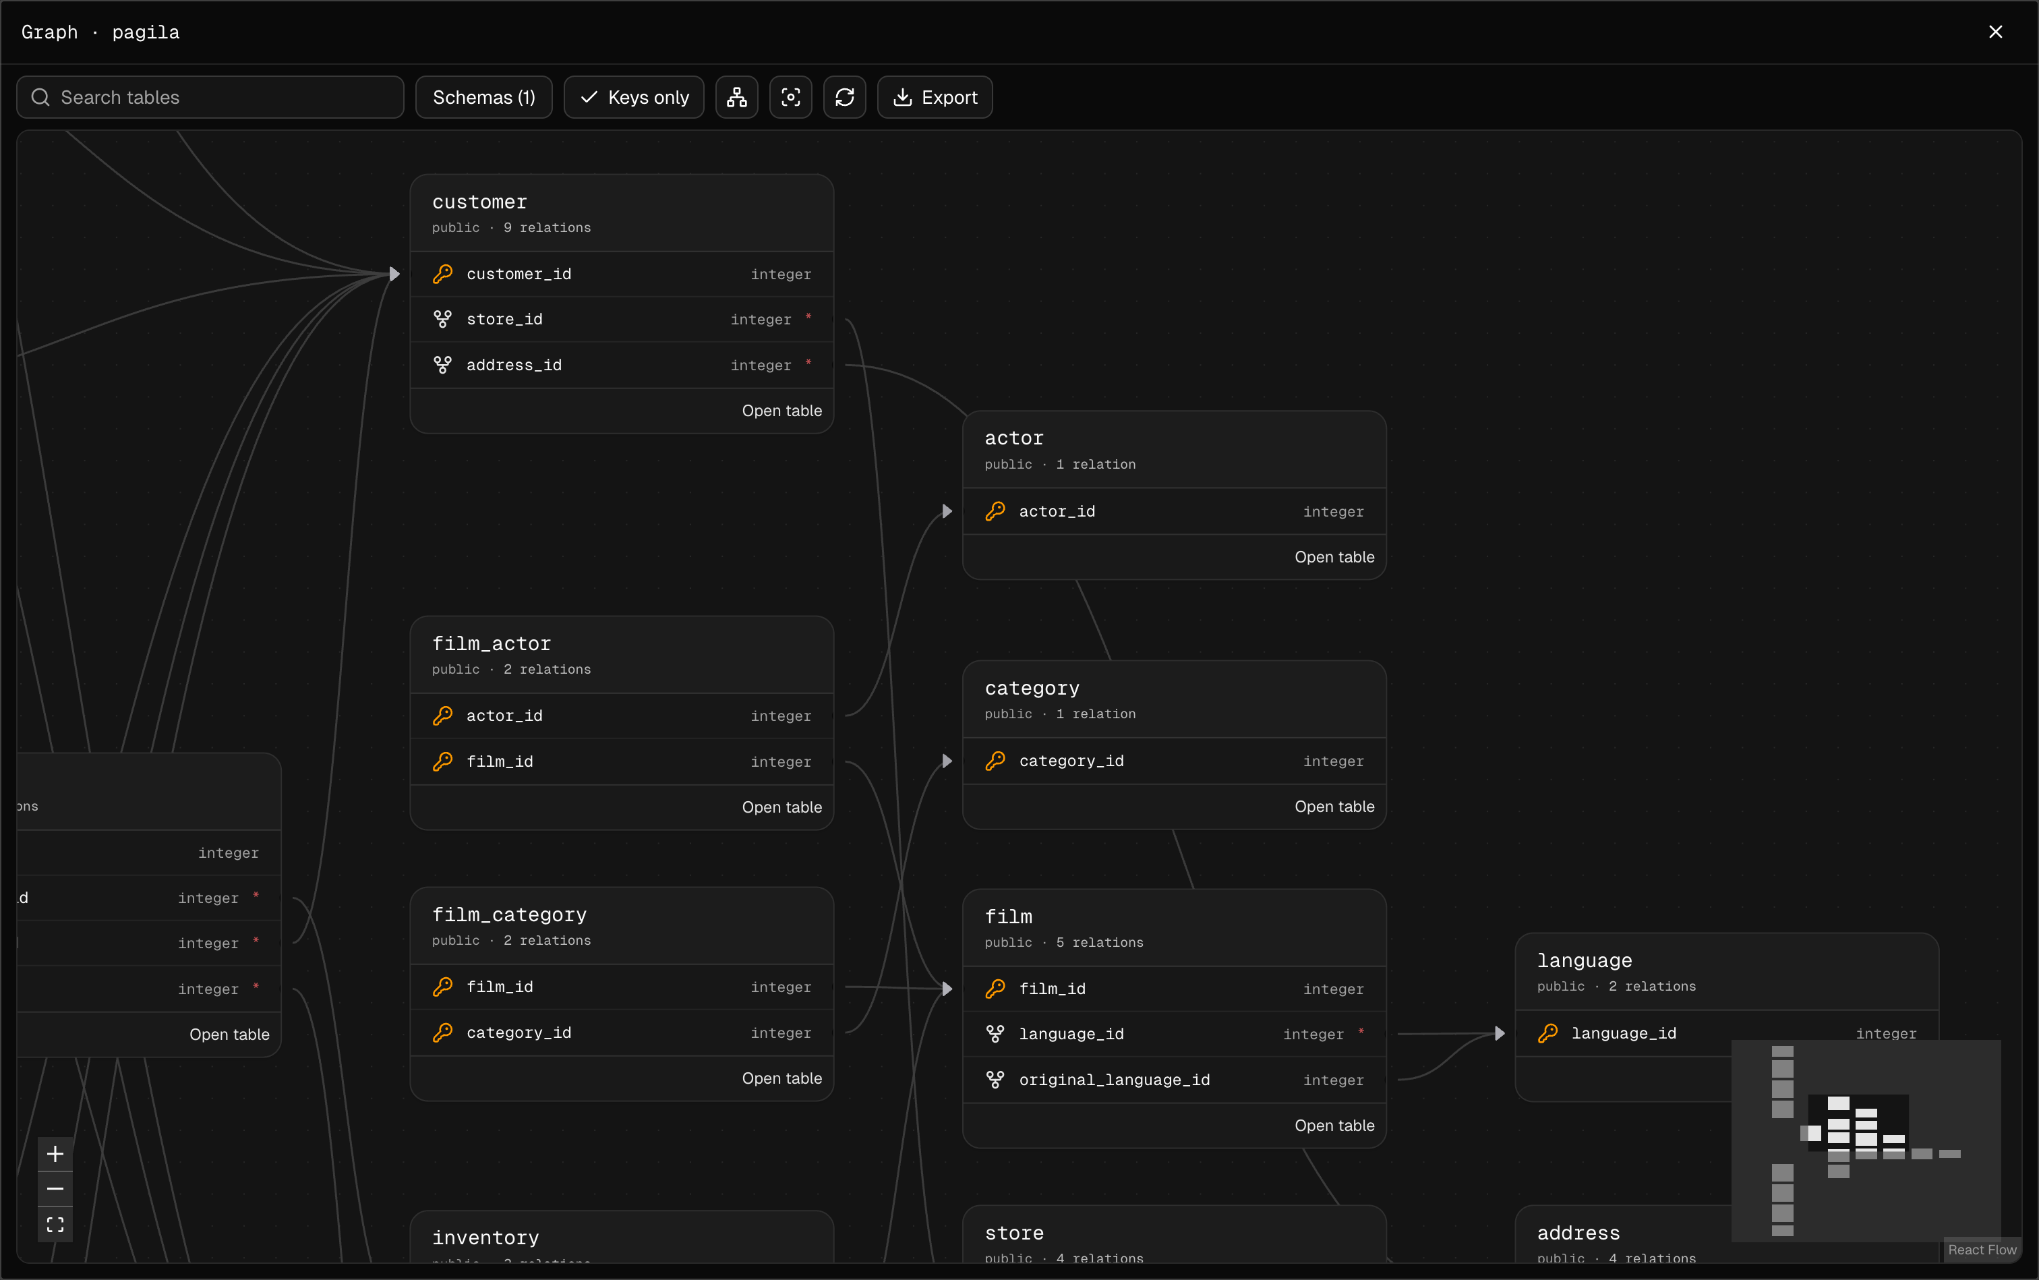Click foreign key icon beside language_id in film
The height and width of the screenshot is (1280, 2039).
(995, 1034)
